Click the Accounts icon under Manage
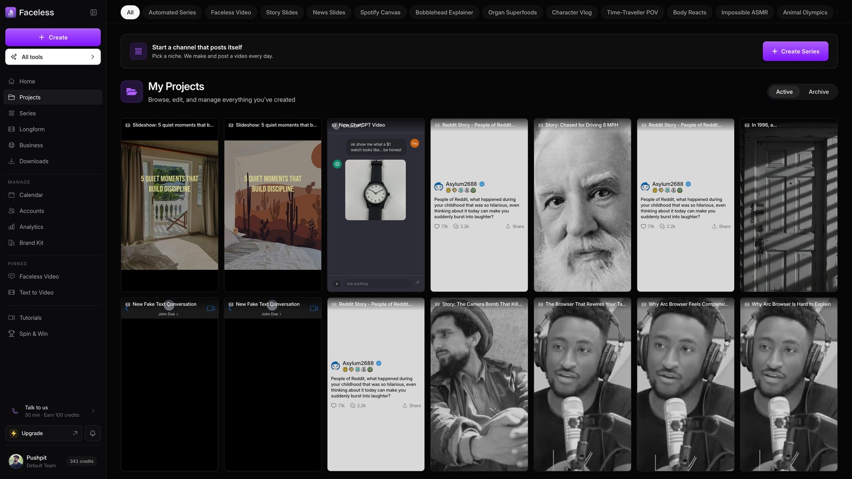This screenshot has width=852, height=479. point(12,211)
